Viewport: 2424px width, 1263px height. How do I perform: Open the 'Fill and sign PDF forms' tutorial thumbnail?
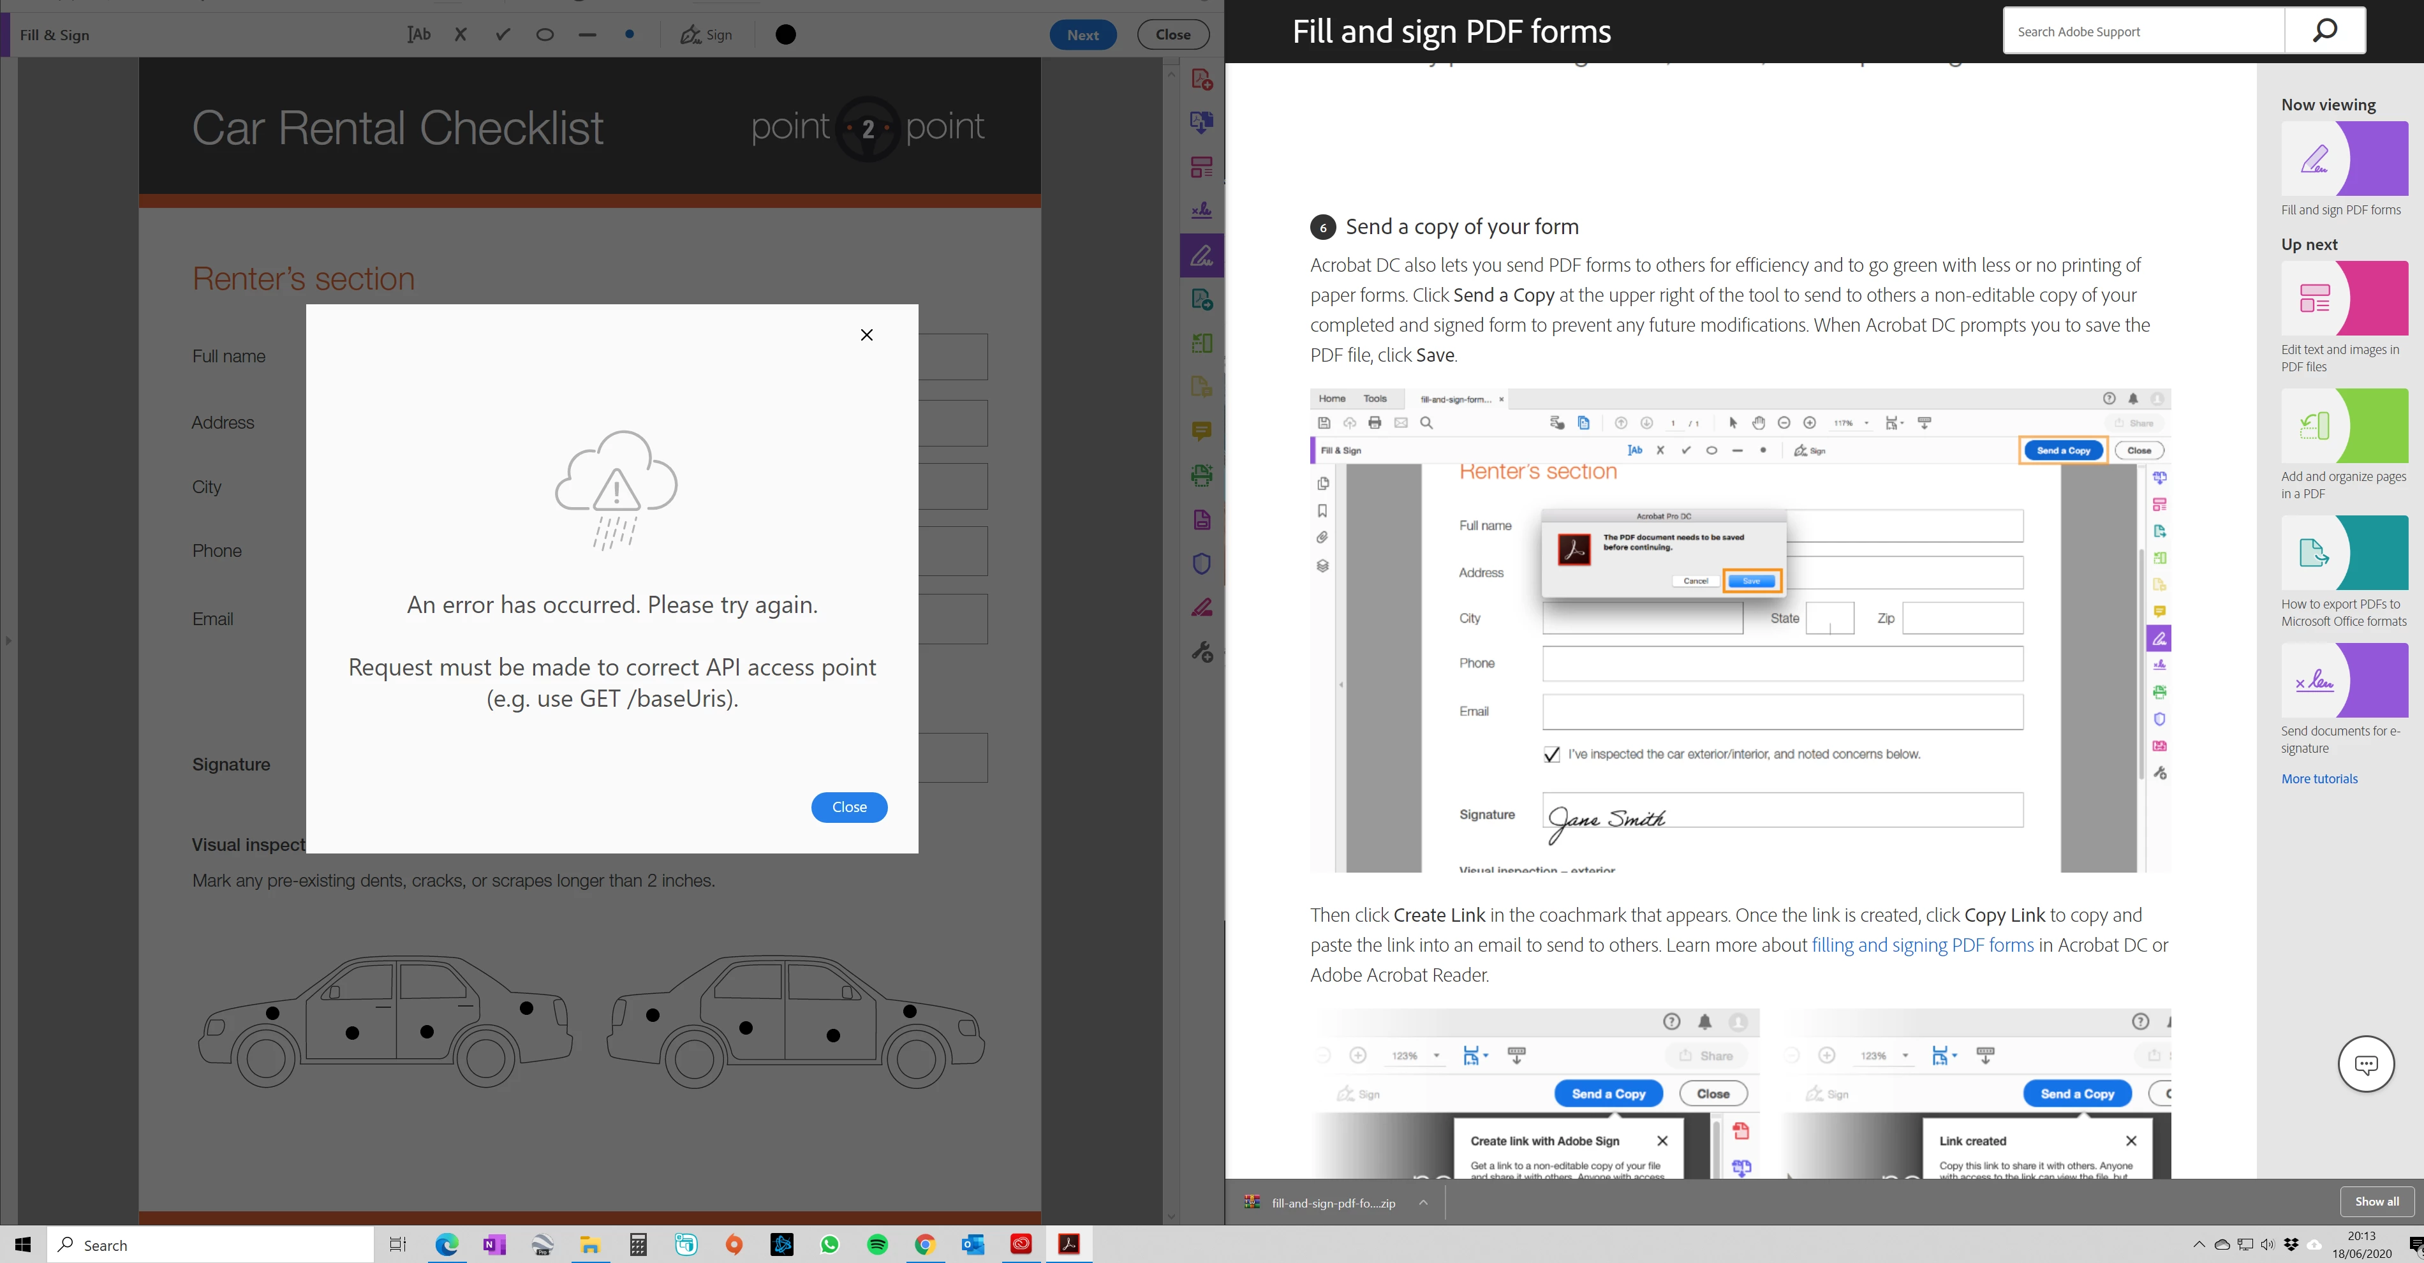(2344, 158)
